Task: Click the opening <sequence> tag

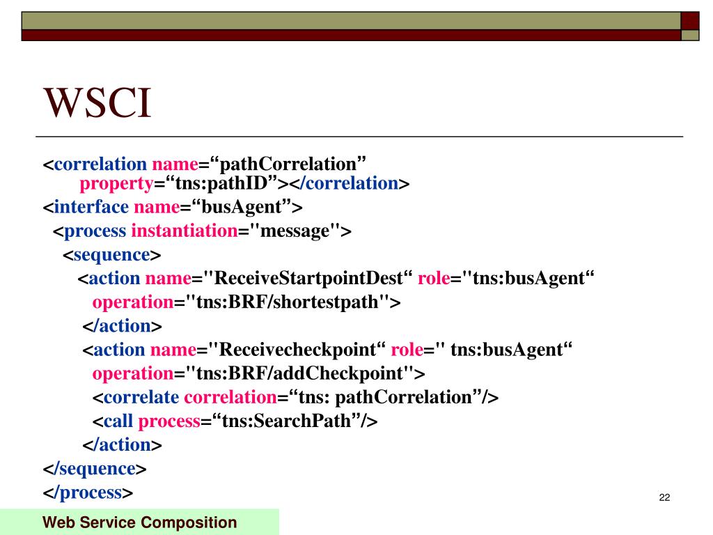Action: [x=112, y=255]
